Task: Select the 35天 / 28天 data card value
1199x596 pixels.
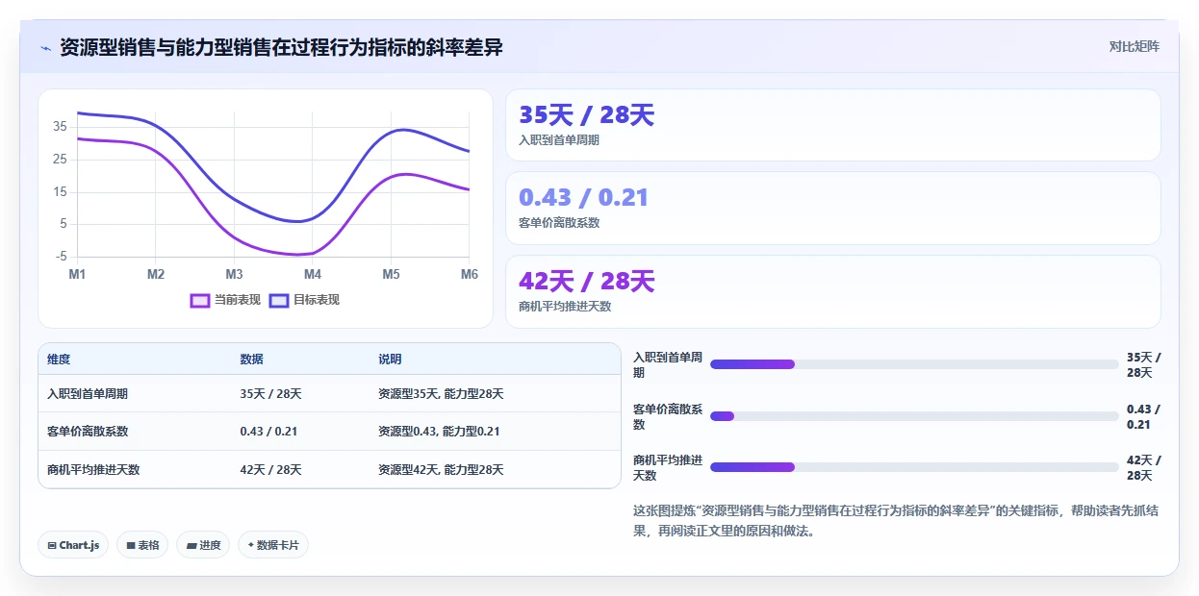Action: point(586,115)
